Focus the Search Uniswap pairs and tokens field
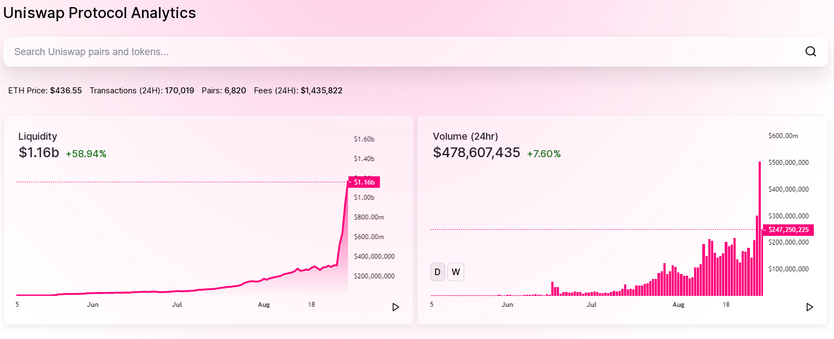Screen dimensions: 834x339 pyautogui.click(x=416, y=52)
